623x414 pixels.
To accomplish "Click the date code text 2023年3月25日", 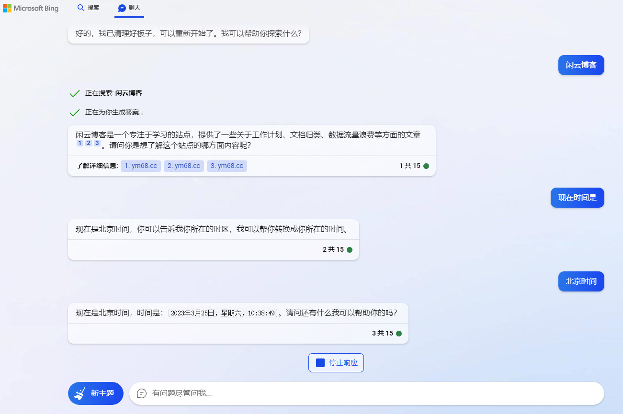I will [x=223, y=313].
